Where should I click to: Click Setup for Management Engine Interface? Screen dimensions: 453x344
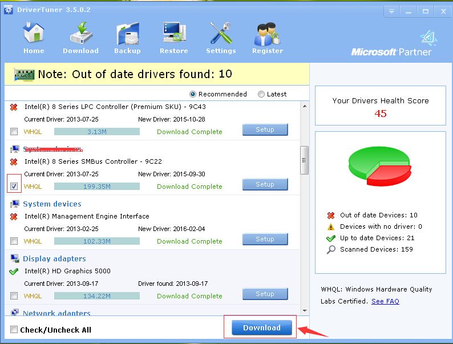(x=265, y=239)
